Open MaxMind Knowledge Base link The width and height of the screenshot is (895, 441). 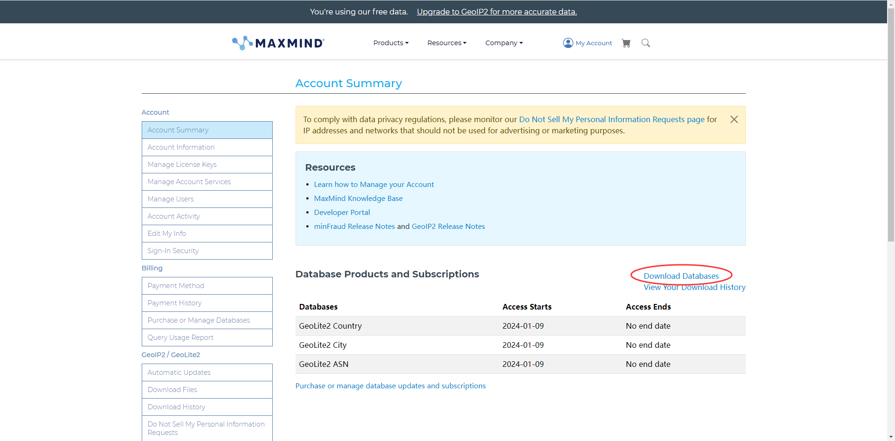(358, 199)
